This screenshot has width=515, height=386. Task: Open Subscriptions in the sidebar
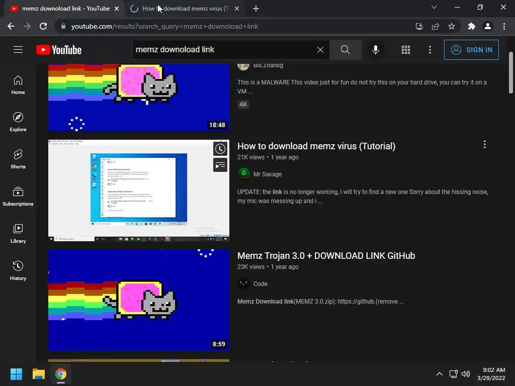click(x=18, y=197)
